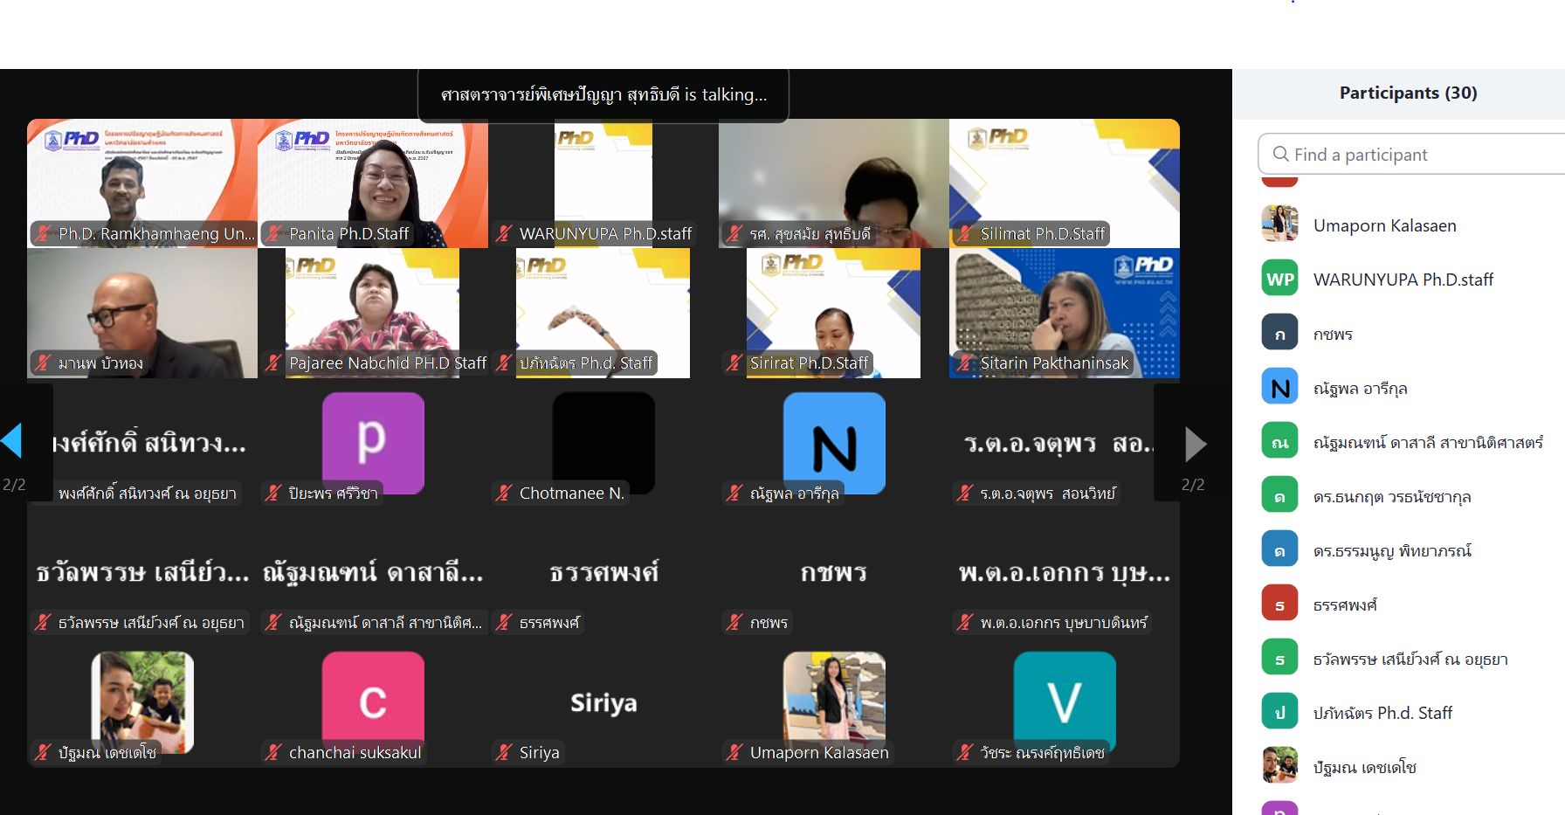
Task: Click ปภัทฉัตร Ph.d. Staff name in list
Action: (x=1382, y=713)
